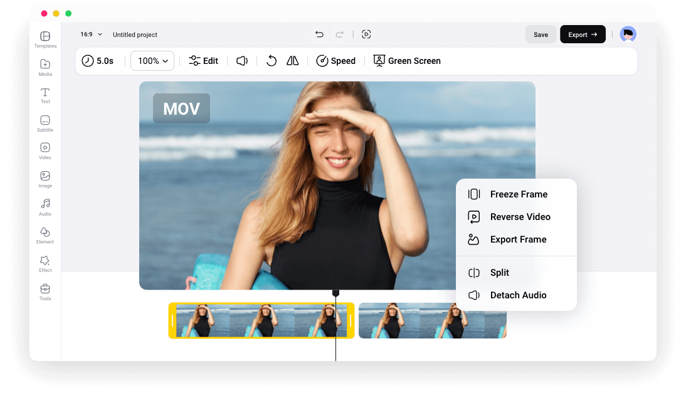Image resolution: width=686 pixels, height=398 pixels.
Task: Choose Freeze Frame from context menu
Action: tap(518, 194)
